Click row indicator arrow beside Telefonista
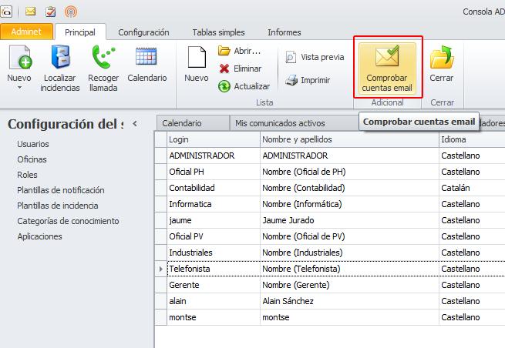This screenshot has width=505, height=348. click(160, 269)
